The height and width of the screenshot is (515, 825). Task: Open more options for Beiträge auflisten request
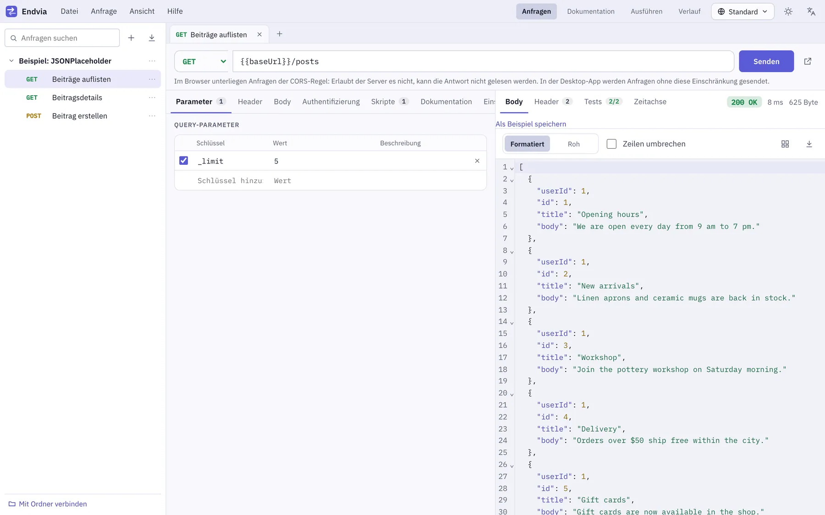152,79
